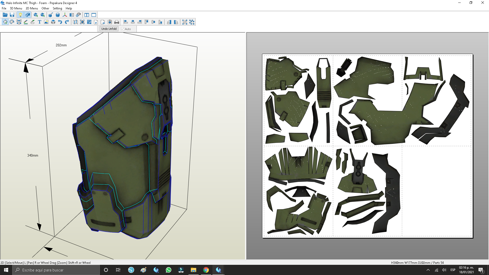Toggle the light bulb lighting button
The image size is (489, 275).
click(x=20, y=15)
